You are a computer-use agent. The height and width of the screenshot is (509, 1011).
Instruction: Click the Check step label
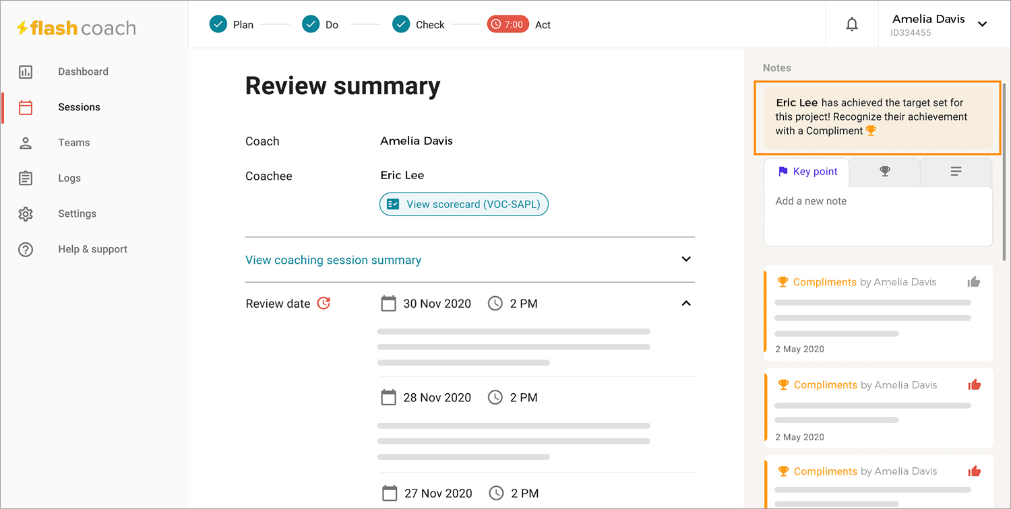[430, 25]
